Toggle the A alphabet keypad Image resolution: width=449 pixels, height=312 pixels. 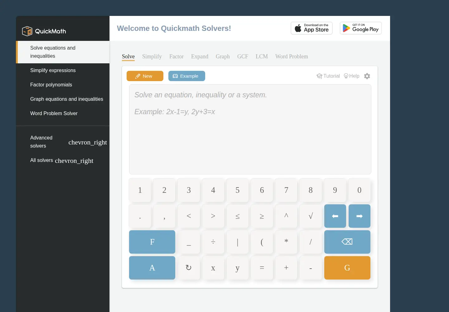tap(152, 268)
